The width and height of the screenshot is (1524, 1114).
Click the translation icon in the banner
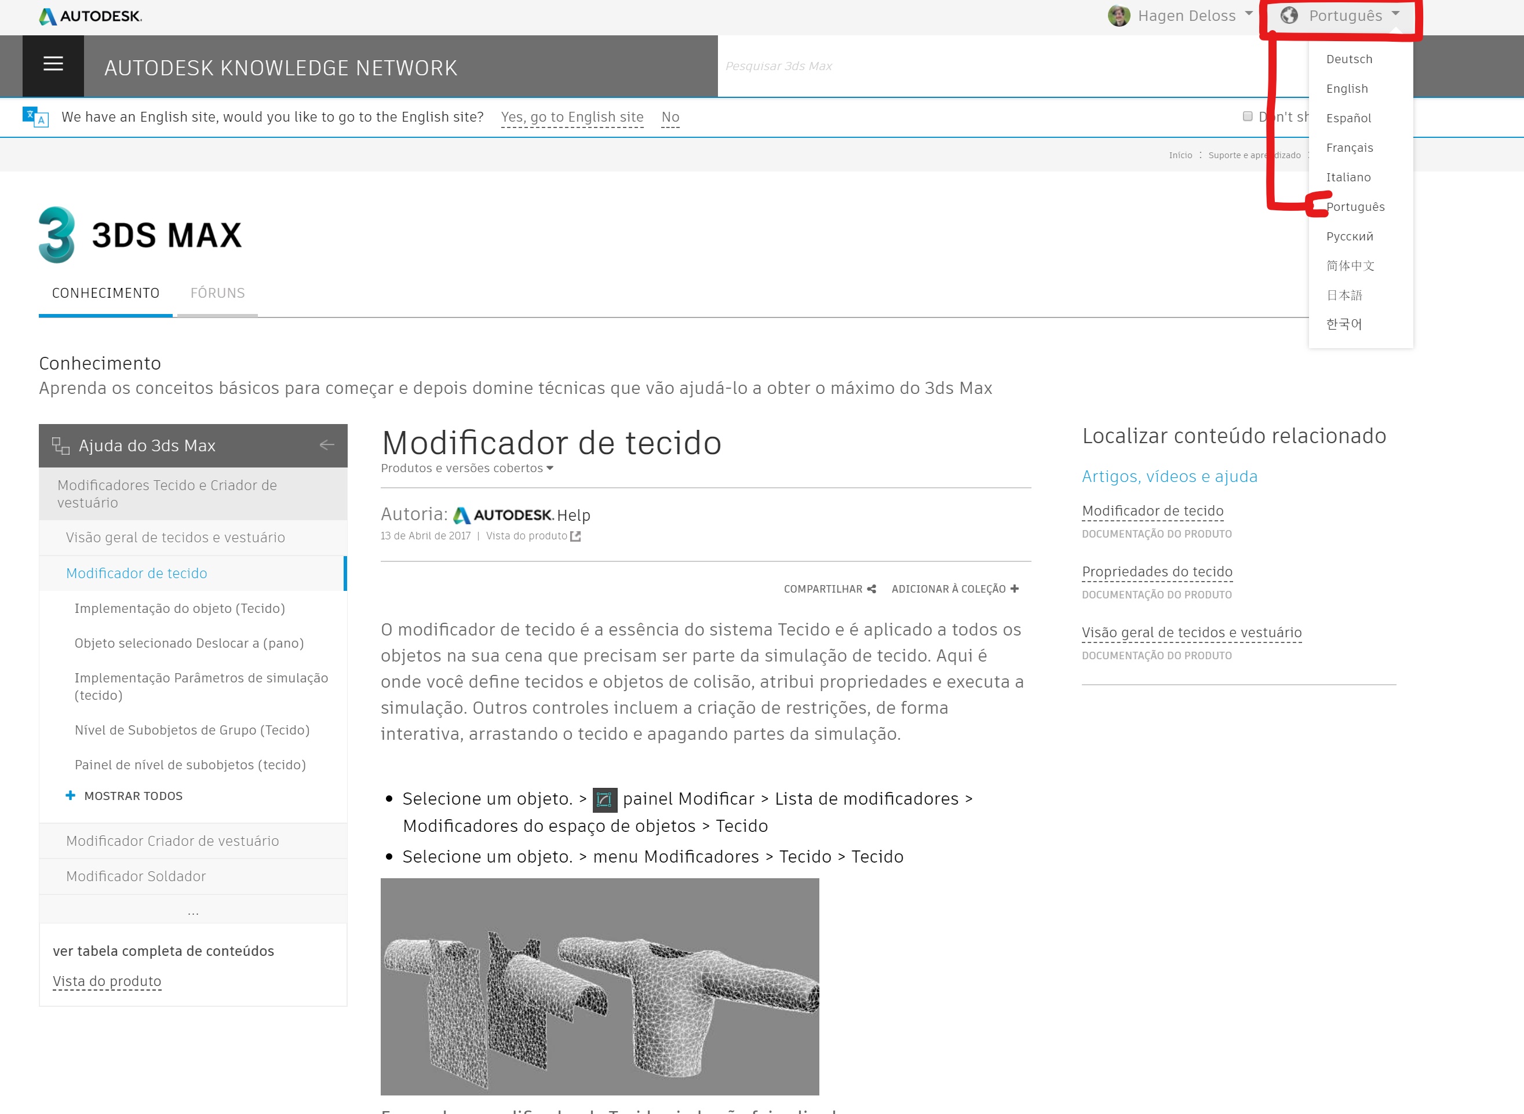point(35,116)
